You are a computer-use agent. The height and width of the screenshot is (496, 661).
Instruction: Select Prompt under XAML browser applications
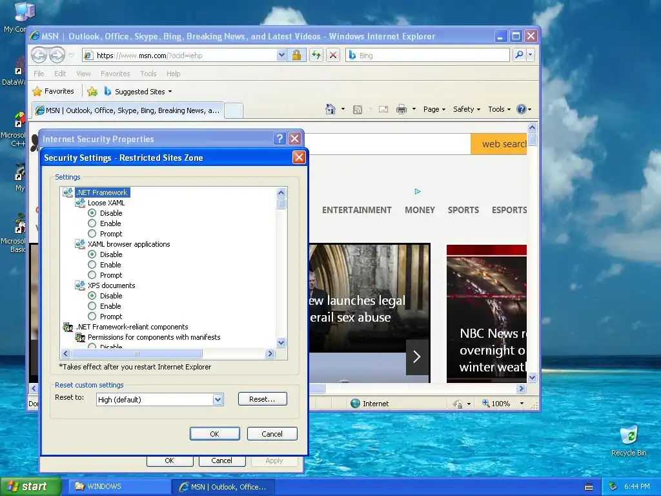(92, 275)
